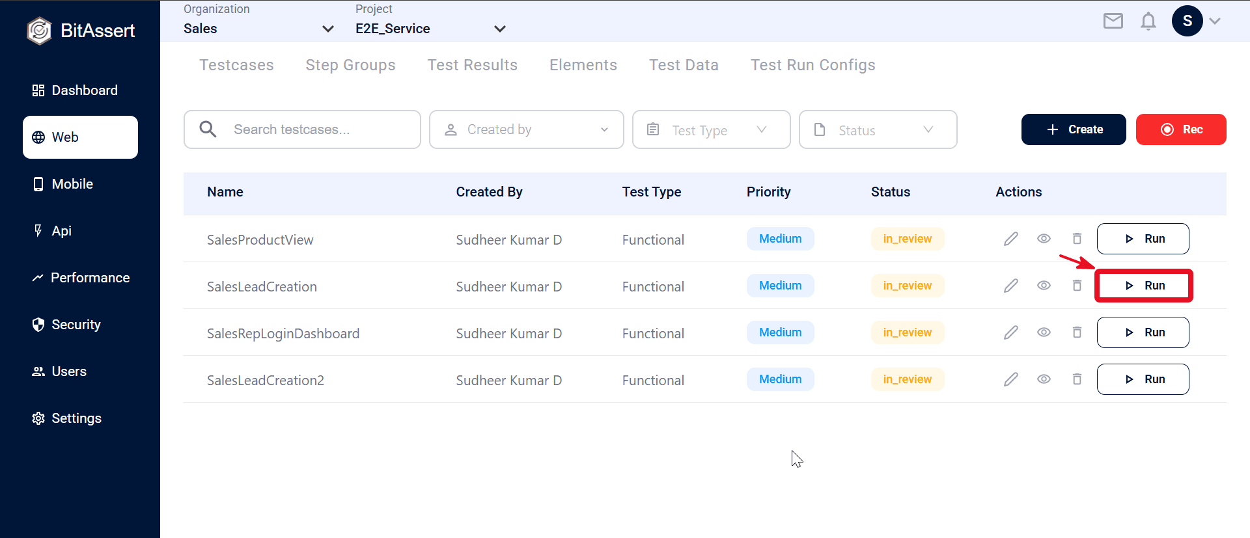Open the Created by filter dropdown
Screen dimensions: 1250x538
527,129
